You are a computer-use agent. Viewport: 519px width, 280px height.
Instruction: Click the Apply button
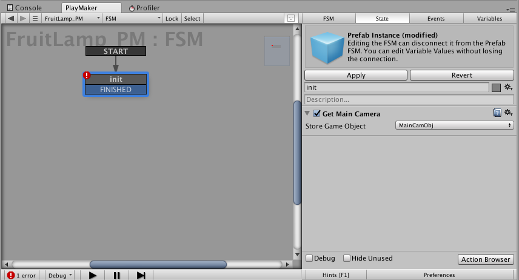[x=356, y=75]
